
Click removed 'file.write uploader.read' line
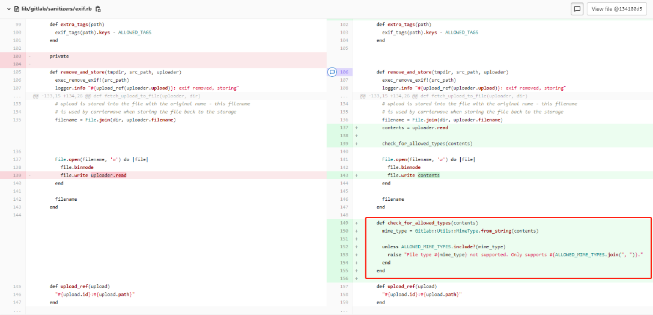(x=93, y=175)
